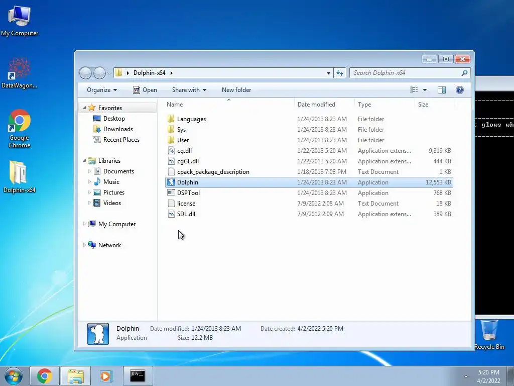Image resolution: width=514 pixels, height=386 pixels.
Task: Select the User folder icon
Action: click(171, 140)
